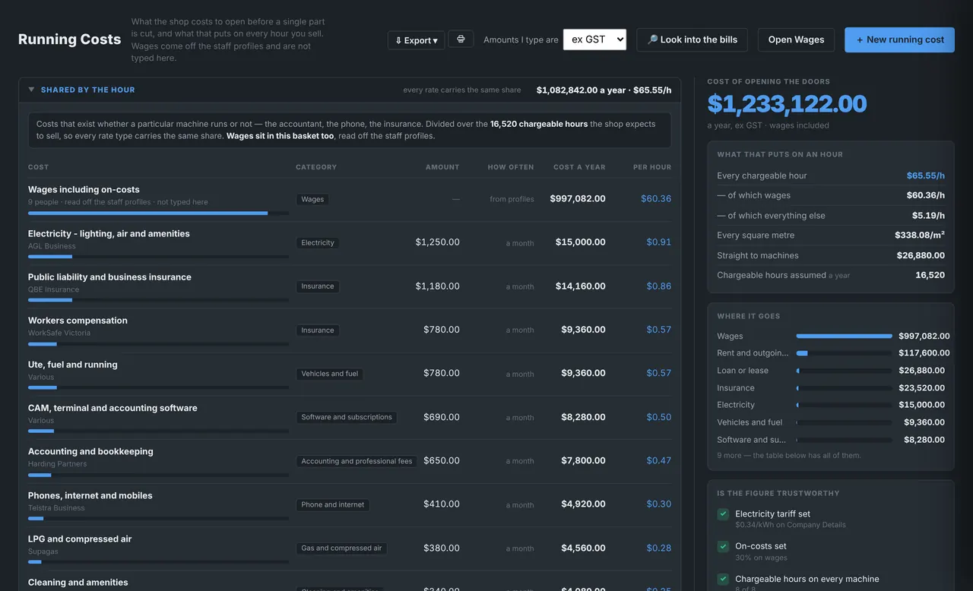Open Wages button in header
The image size is (973, 591).
tap(796, 40)
